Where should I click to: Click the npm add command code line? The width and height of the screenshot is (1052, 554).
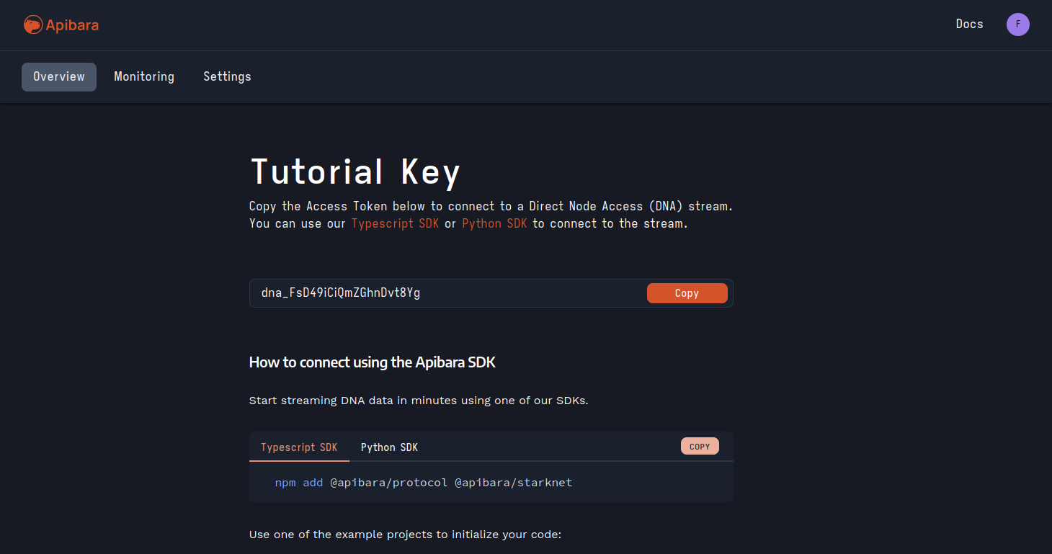coord(424,483)
